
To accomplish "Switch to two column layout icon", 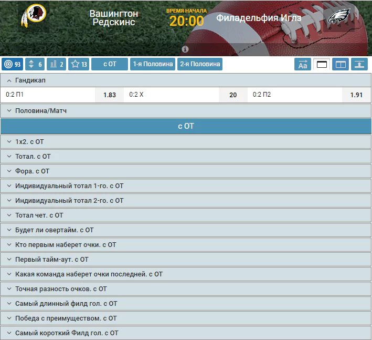I will tap(341, 64).
